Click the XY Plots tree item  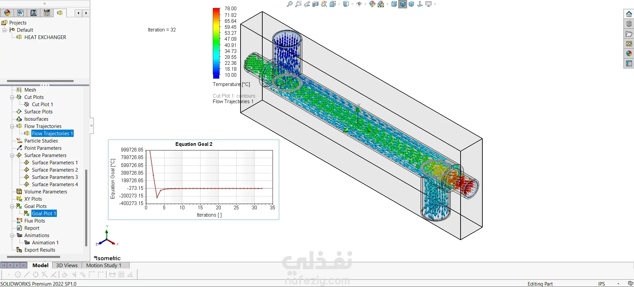pos(33,199)
